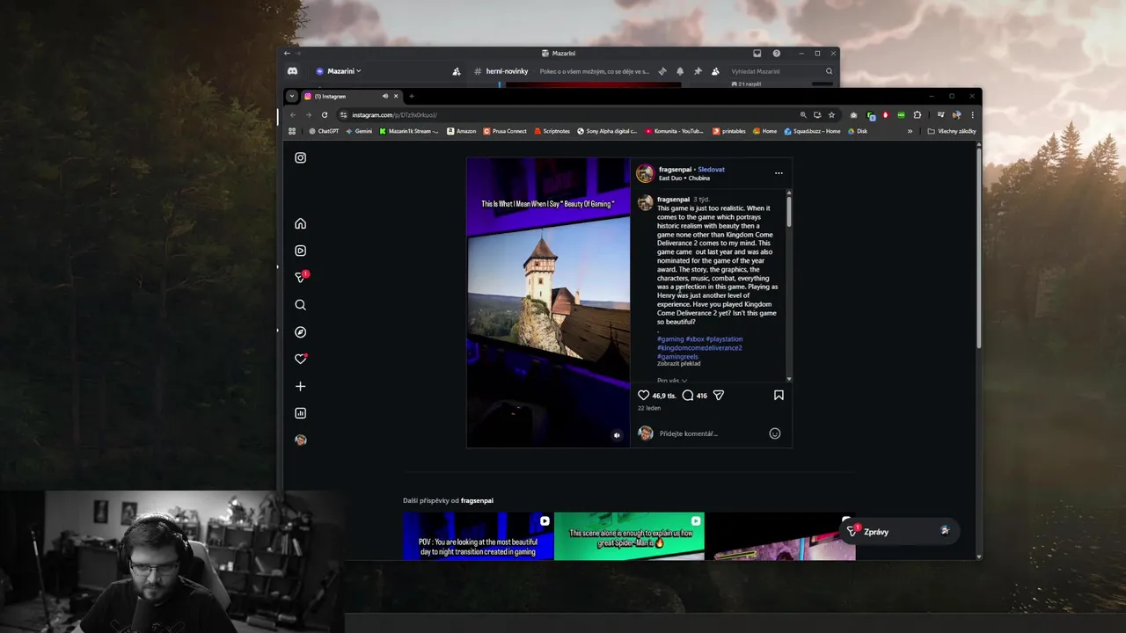Viewport: 1126px width, 633px height.
Task: Zoom icon in Chrome address bar
Action: 803,115
